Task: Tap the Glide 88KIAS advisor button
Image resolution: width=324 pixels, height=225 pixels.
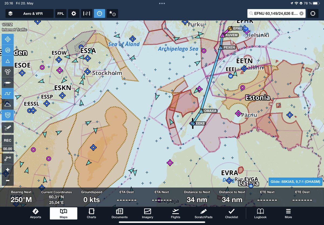Action: tap(295, 182)
